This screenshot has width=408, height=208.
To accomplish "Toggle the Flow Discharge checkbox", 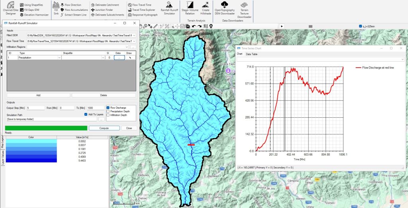I will click(108, 107).
